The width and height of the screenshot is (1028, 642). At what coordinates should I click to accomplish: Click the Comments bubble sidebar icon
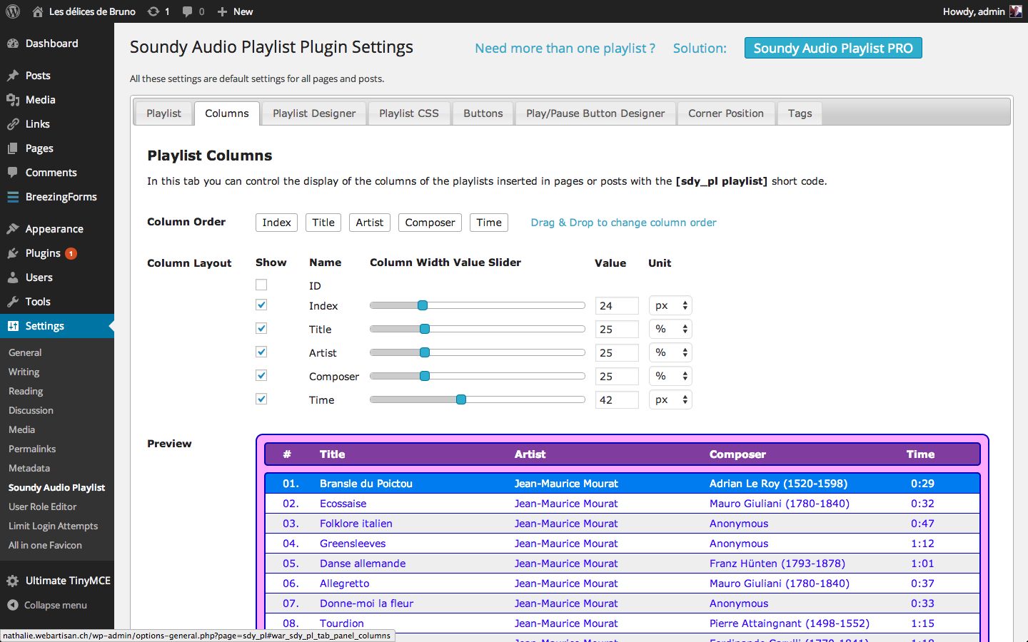click(13, 173)
